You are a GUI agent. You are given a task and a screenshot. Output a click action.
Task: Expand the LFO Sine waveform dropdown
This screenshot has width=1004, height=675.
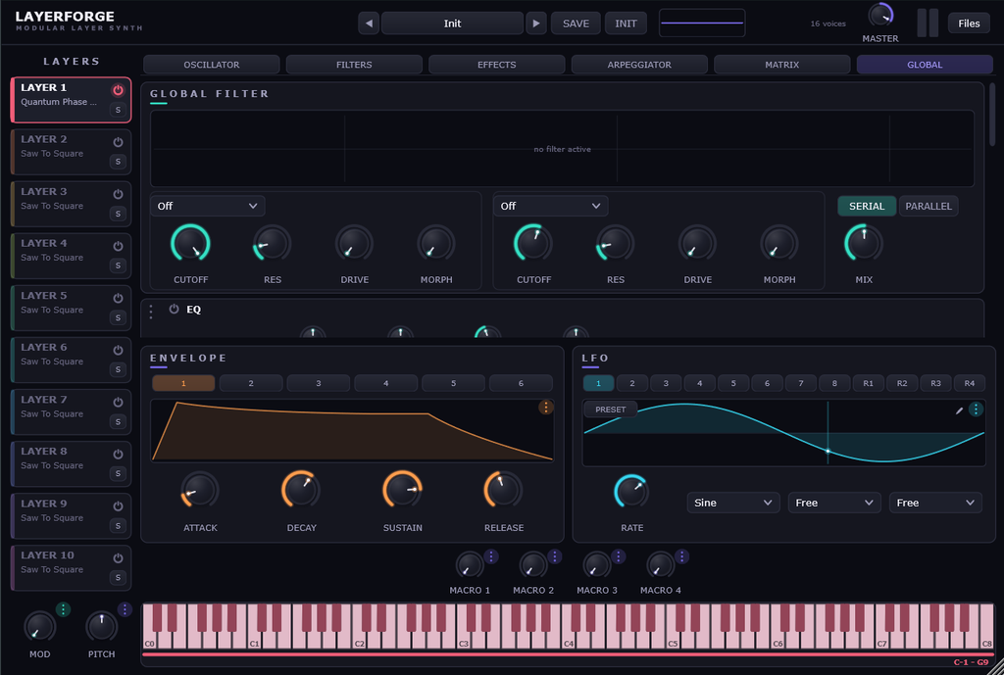pos(733,503)
